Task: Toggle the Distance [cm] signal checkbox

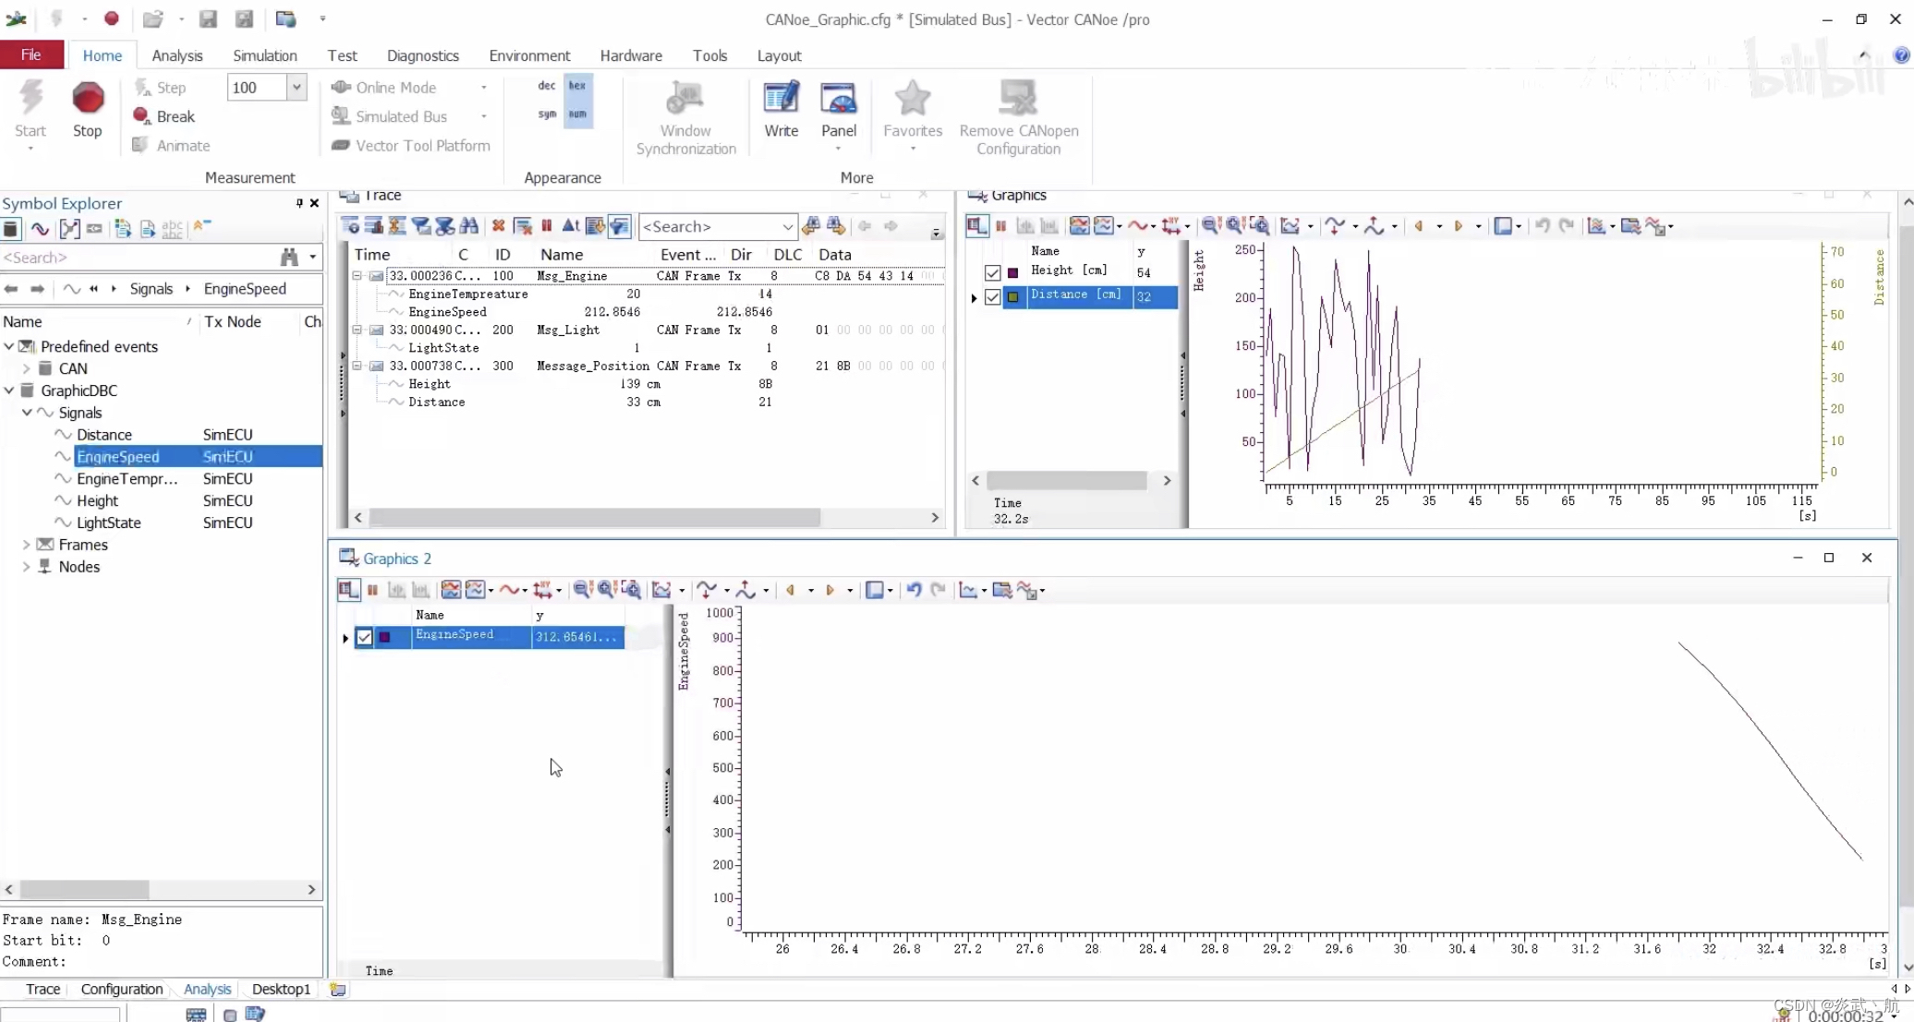Action: (992, 297)
